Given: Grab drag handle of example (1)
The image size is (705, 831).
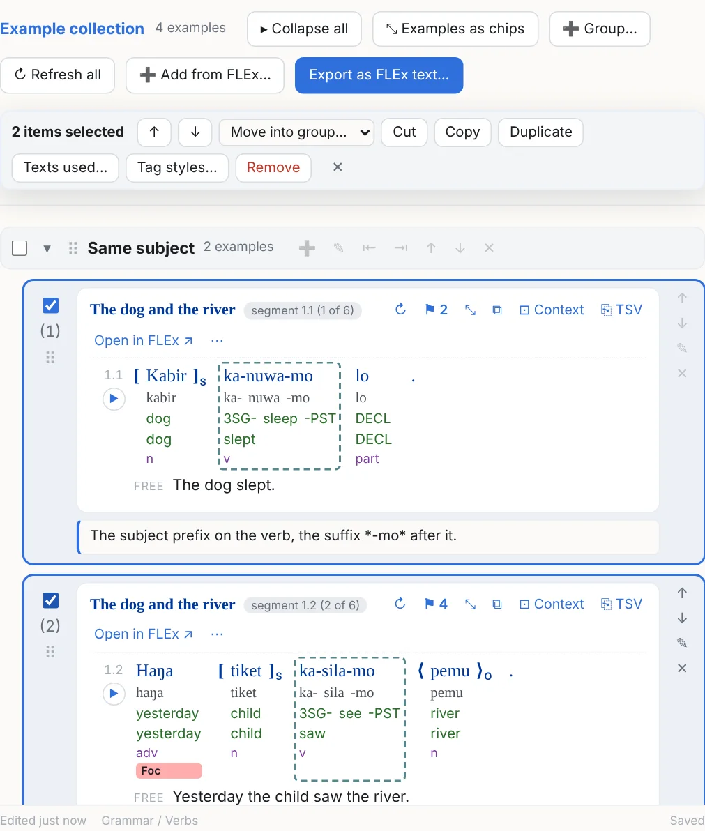Looking at the screenshot, I should point(50,358).
